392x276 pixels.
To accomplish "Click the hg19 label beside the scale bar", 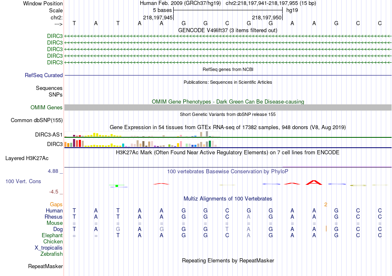I will point(292,10).
